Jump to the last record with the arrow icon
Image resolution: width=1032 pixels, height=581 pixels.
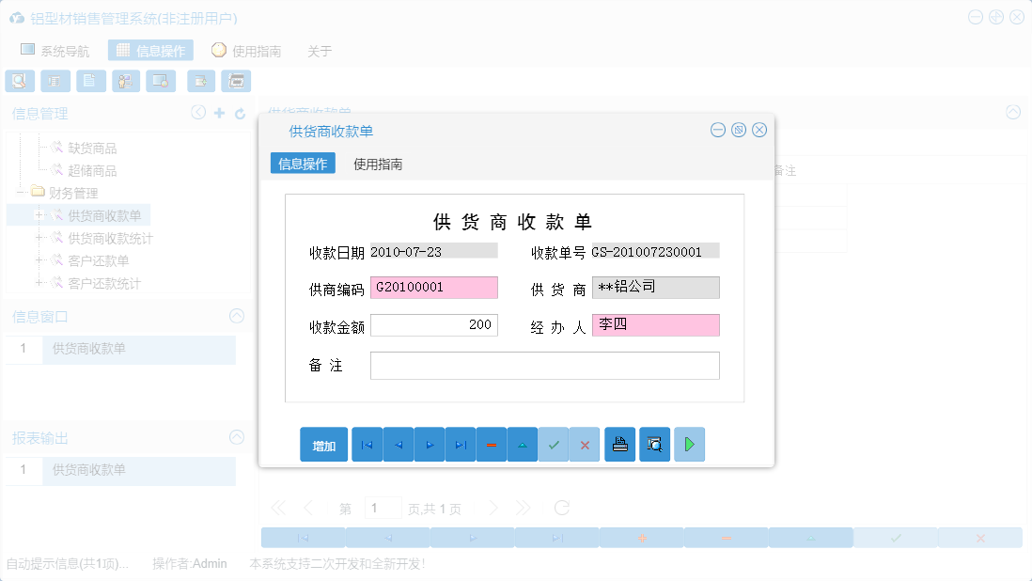[461, 444]
